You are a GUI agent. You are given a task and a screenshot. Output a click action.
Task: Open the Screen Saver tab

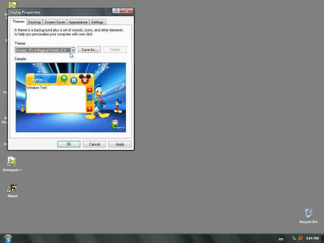(55, 22)
